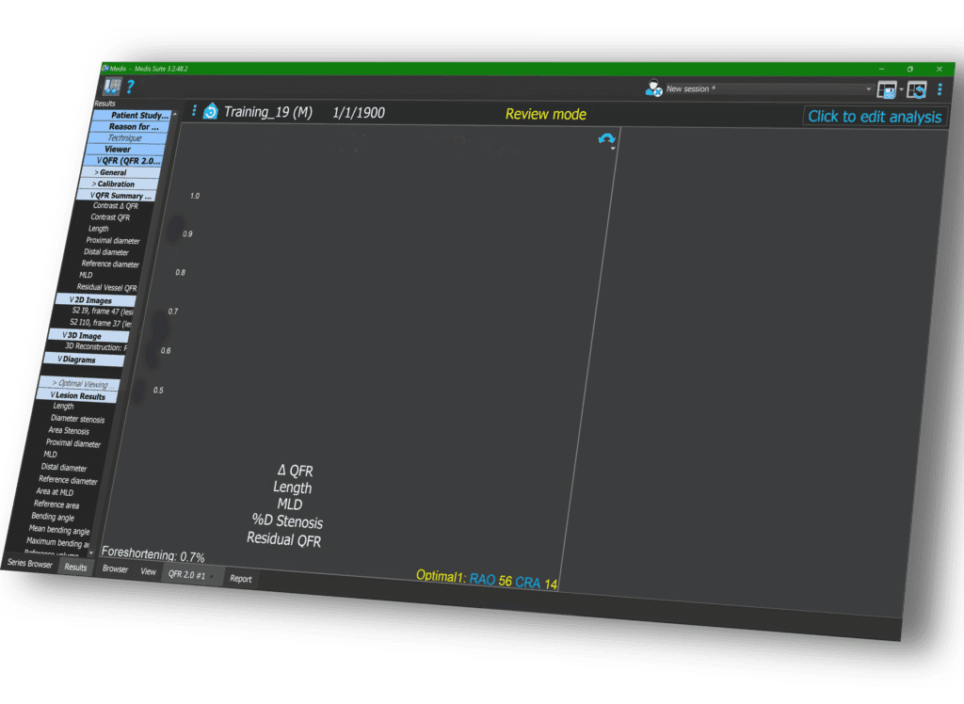
Task: Open the New session dropdown
Action: pyautogui.click(x=868, y=89)
